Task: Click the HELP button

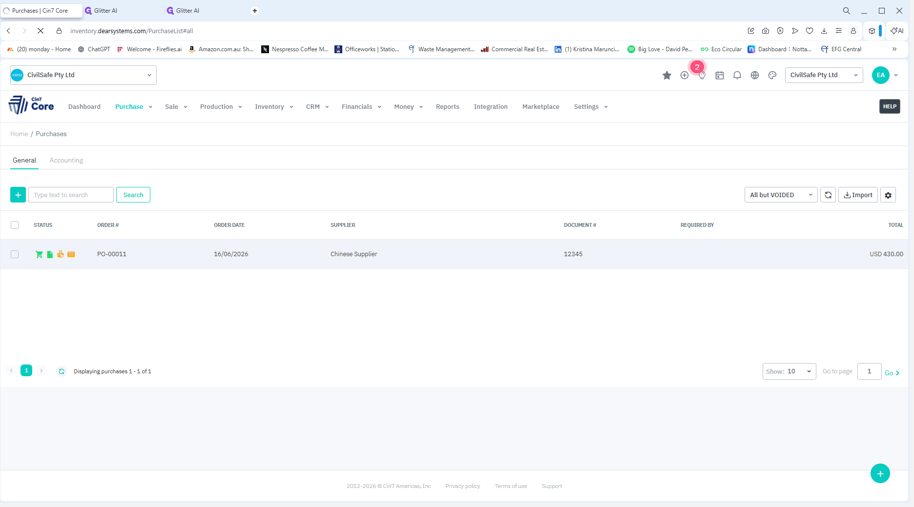Action: coord(890,106)
